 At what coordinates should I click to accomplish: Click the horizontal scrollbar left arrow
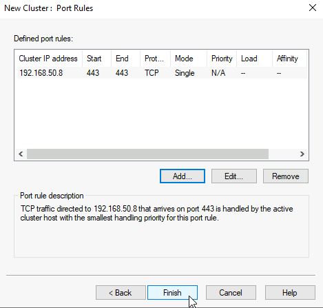[x=21, y=154]
